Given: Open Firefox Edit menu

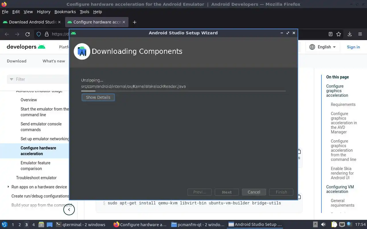Looking at the screenshot, I should [16, 12].
